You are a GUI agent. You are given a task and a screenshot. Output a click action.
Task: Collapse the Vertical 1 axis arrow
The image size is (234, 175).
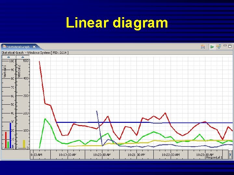pos(8,57)
